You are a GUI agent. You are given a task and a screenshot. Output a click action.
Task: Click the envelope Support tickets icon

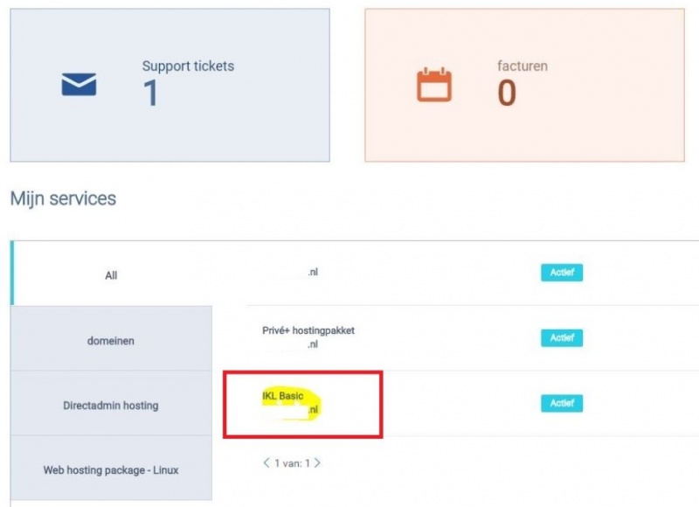coord(79,84)
